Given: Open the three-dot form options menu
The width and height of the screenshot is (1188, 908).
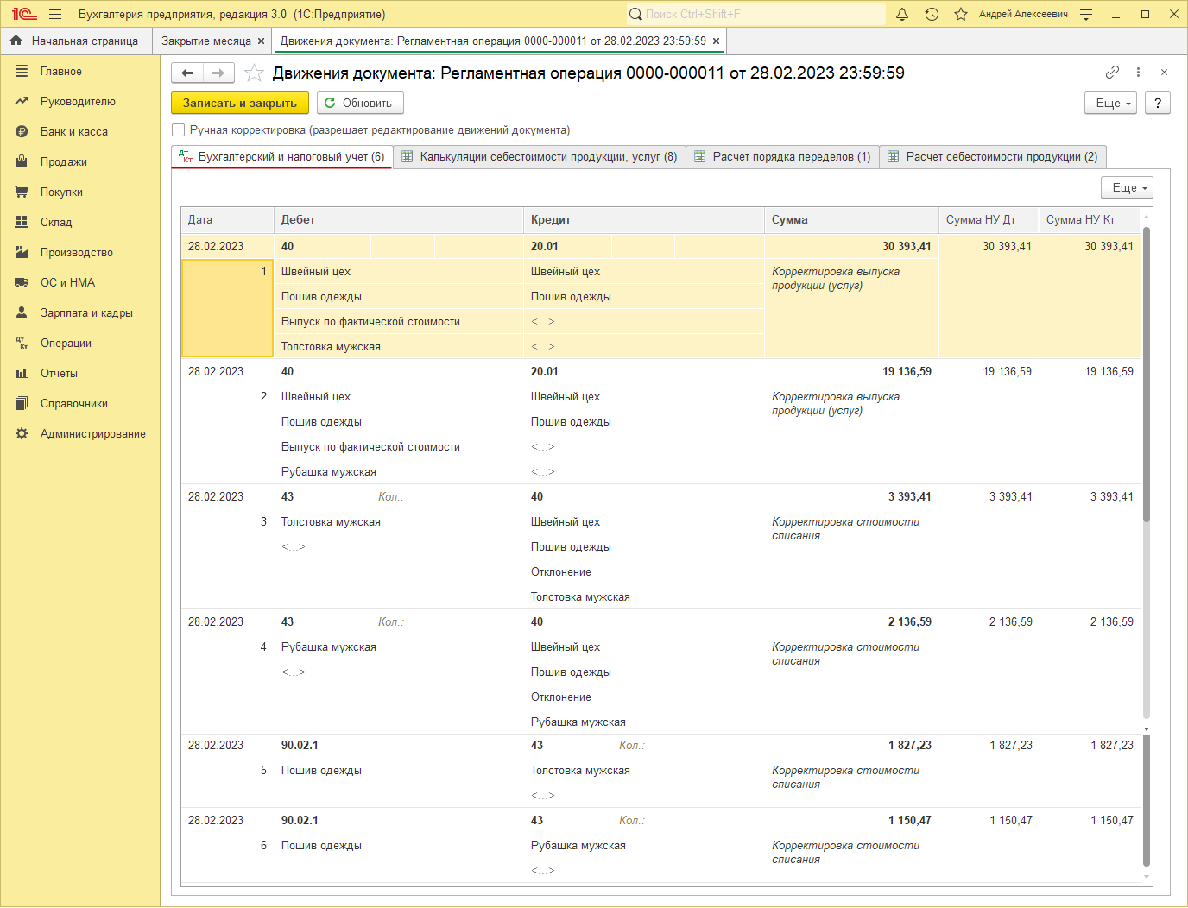Looking at the screenshot, I should (1138, 73).
